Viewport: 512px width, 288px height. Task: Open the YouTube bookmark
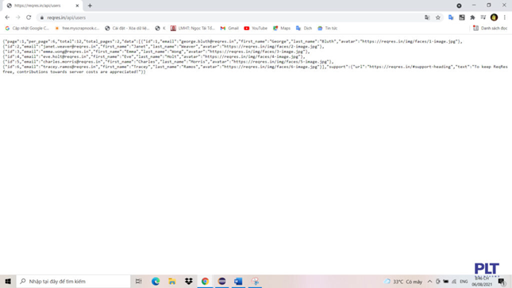[x=256, y=29]
